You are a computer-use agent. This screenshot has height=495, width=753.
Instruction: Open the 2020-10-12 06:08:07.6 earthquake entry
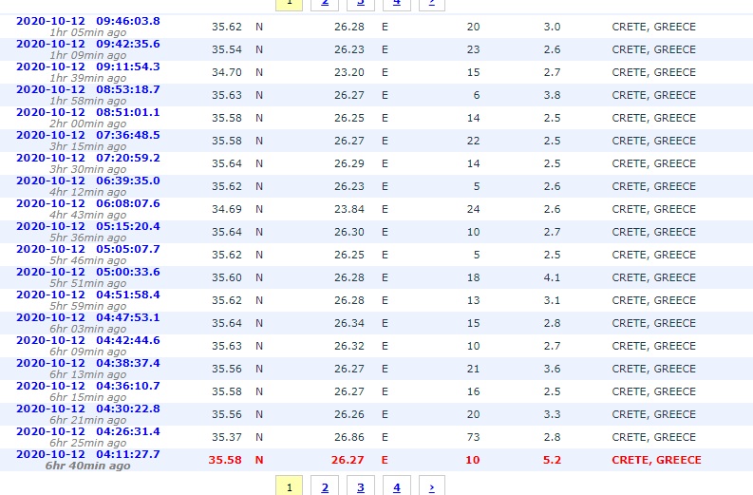pyautogui.click(x=87, y=203)
